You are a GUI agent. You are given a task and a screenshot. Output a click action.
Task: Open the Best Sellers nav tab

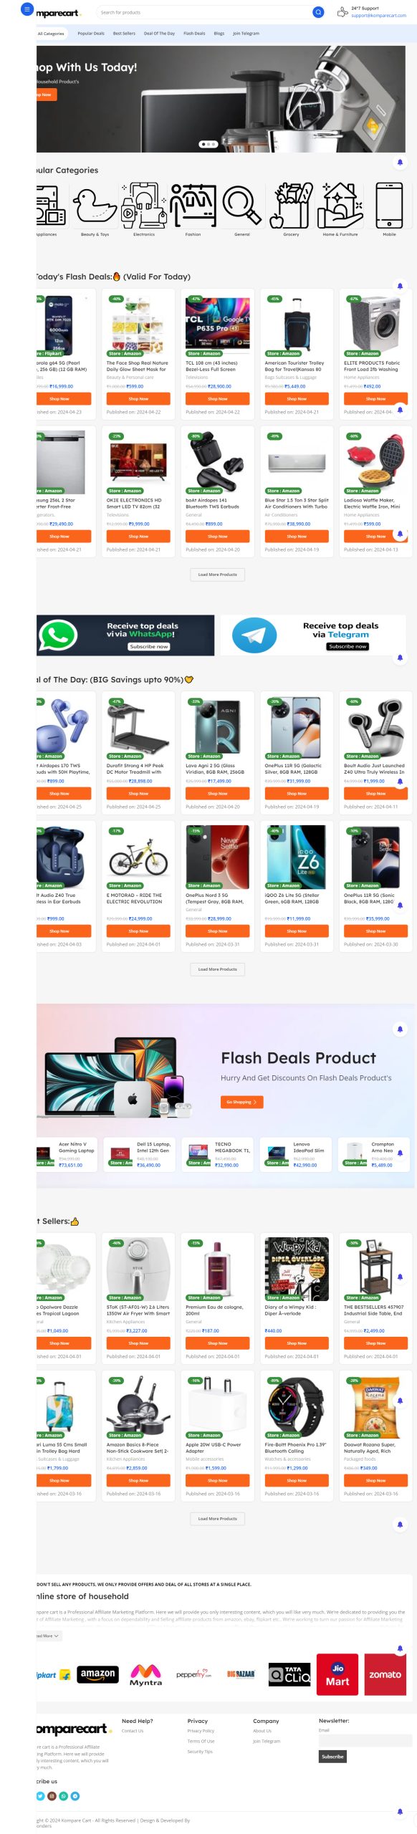(x=124, y=33)
